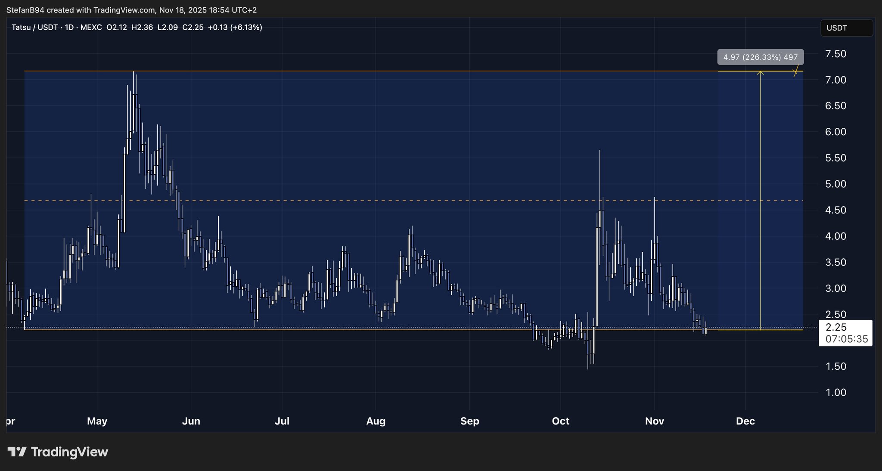Click the yellow arrowhead at measurement top

pyautogui.click(x=760, y=73)
